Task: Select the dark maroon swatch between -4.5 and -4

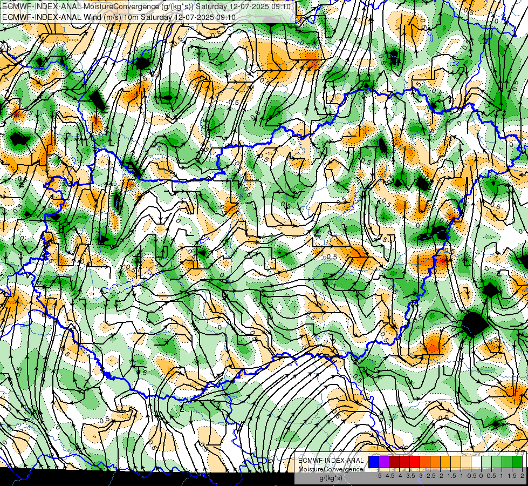Action: point(394,462)
